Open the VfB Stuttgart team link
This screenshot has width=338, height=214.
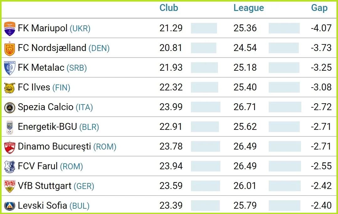[45, 186]
